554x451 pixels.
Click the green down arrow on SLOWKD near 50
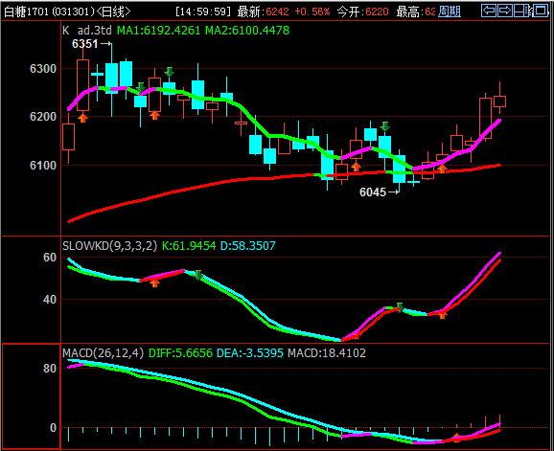click(197, 275)
